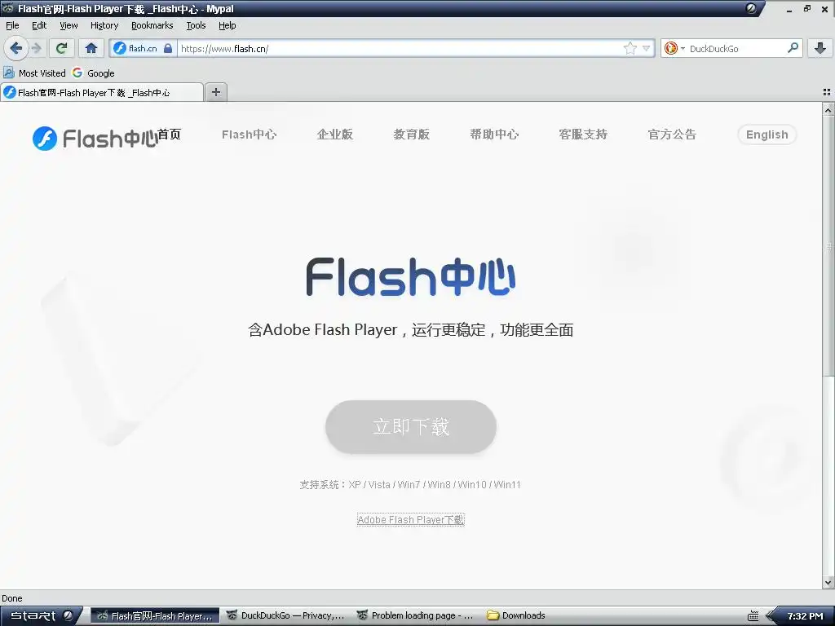Click the round icon beside window controls

click(x=751, y=8)
